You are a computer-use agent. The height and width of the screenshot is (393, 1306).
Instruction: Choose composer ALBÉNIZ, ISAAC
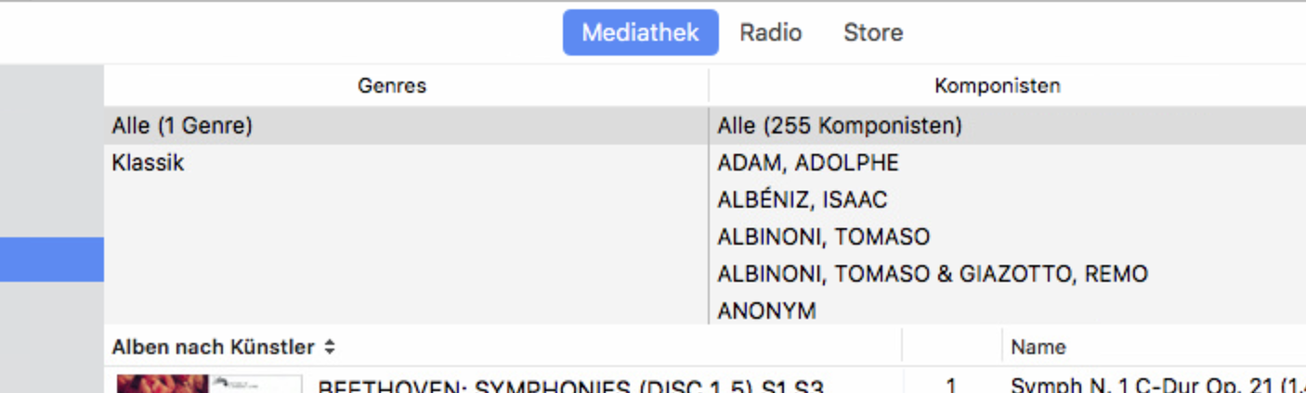[x=802, y=199]
